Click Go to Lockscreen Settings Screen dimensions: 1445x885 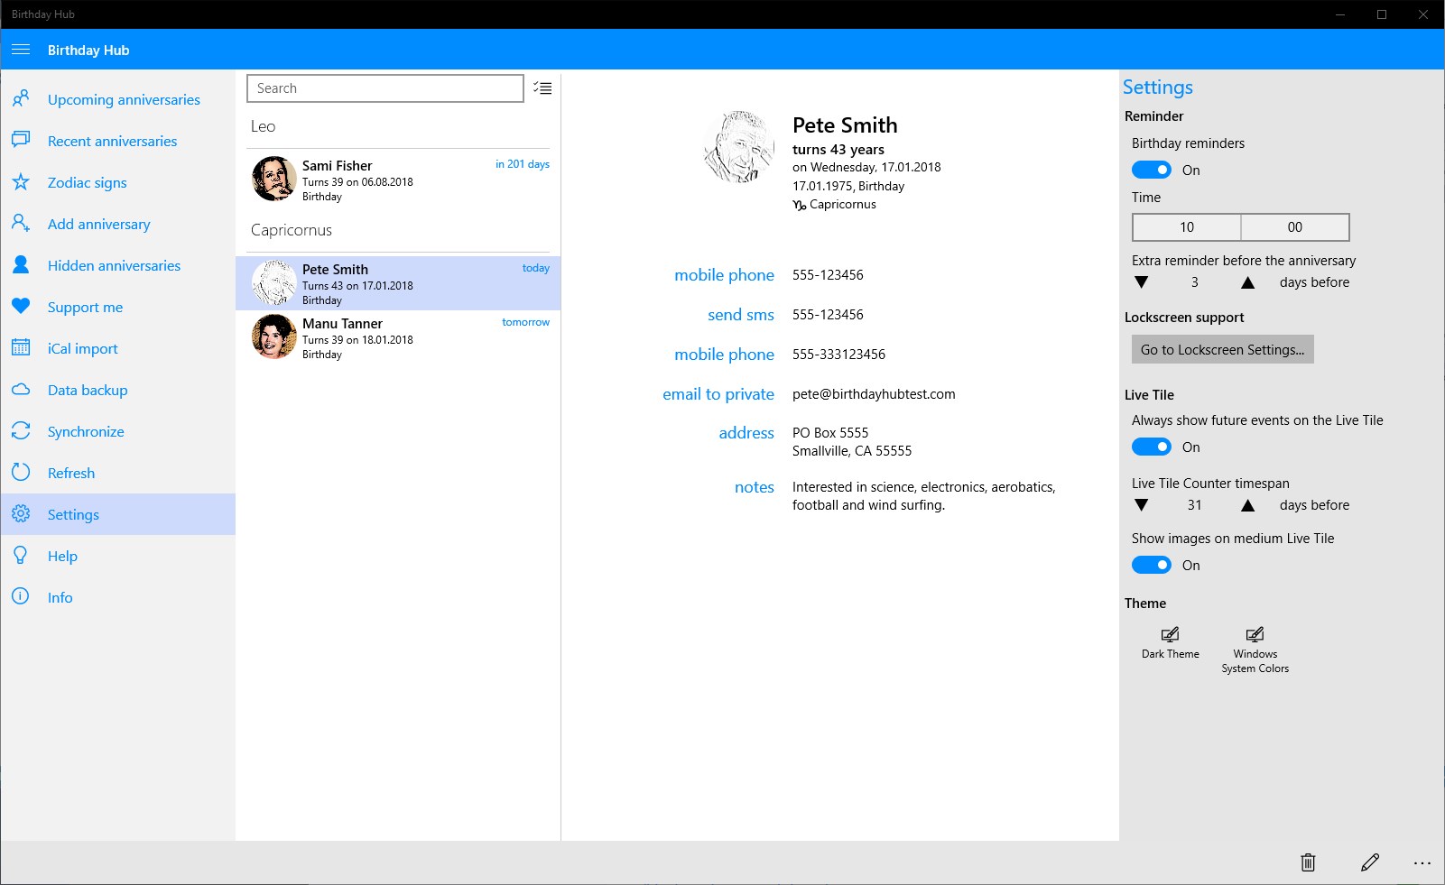[1222, 348]
